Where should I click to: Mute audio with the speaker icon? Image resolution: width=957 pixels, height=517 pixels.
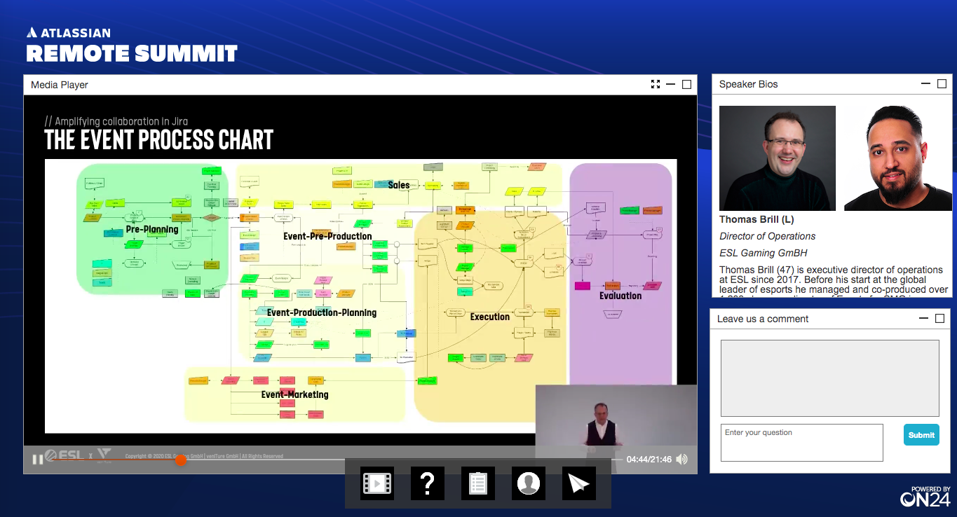pyautogui.click(x=681, y=460)
